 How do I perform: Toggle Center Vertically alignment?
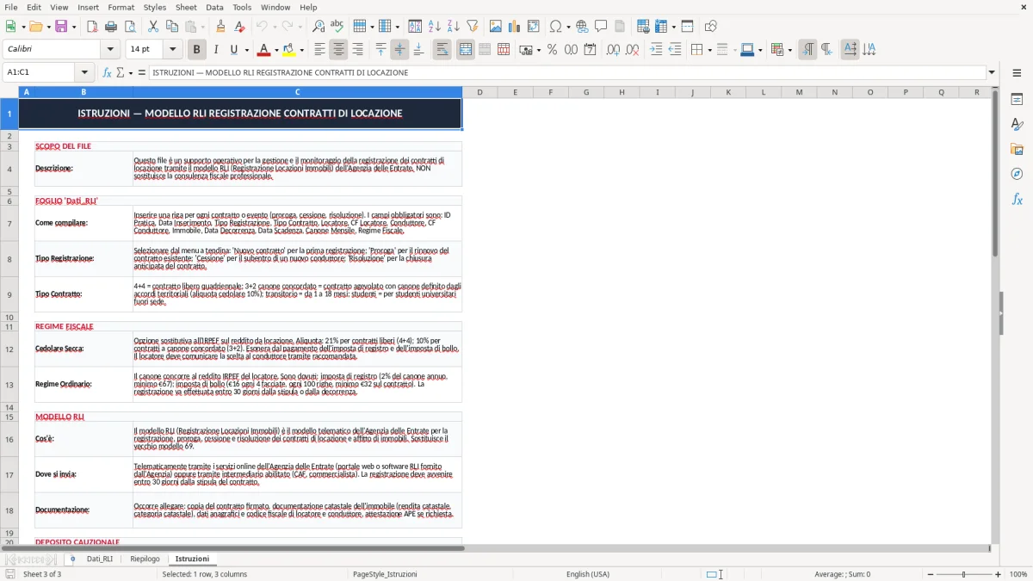(399, 50)
